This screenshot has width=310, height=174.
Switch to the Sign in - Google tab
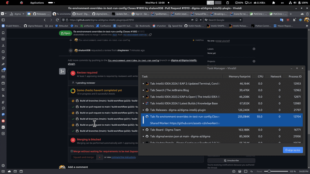pyautogui.click(x=140, y=14)
